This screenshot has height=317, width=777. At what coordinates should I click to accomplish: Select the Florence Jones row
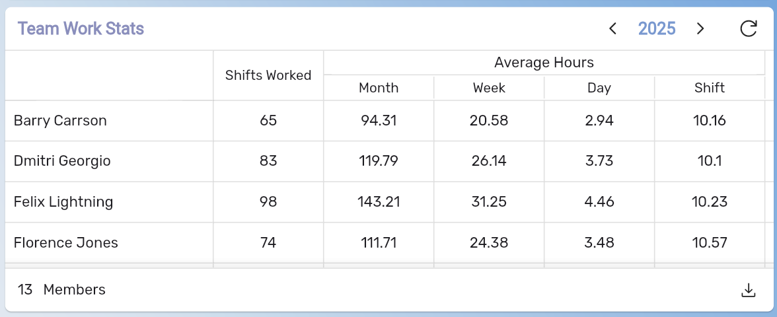click(66, 242)
